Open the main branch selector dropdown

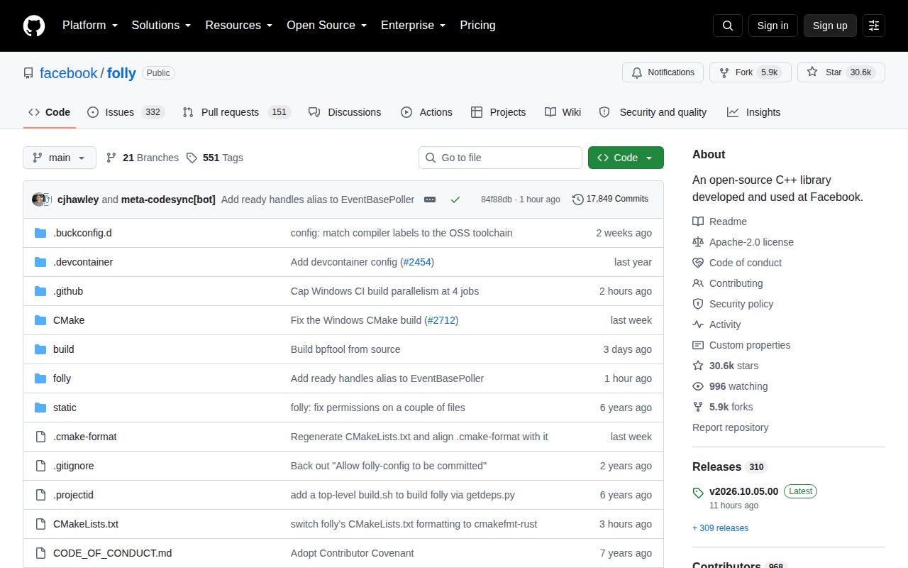point(60,158)
